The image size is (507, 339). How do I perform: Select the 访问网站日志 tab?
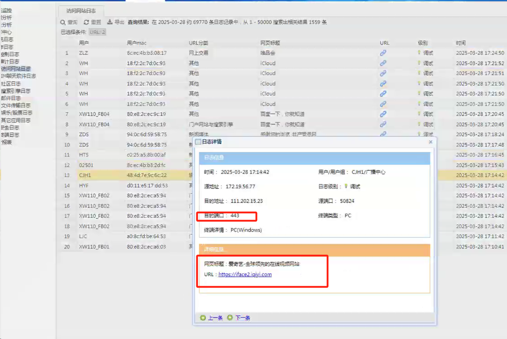click(81, 11)
